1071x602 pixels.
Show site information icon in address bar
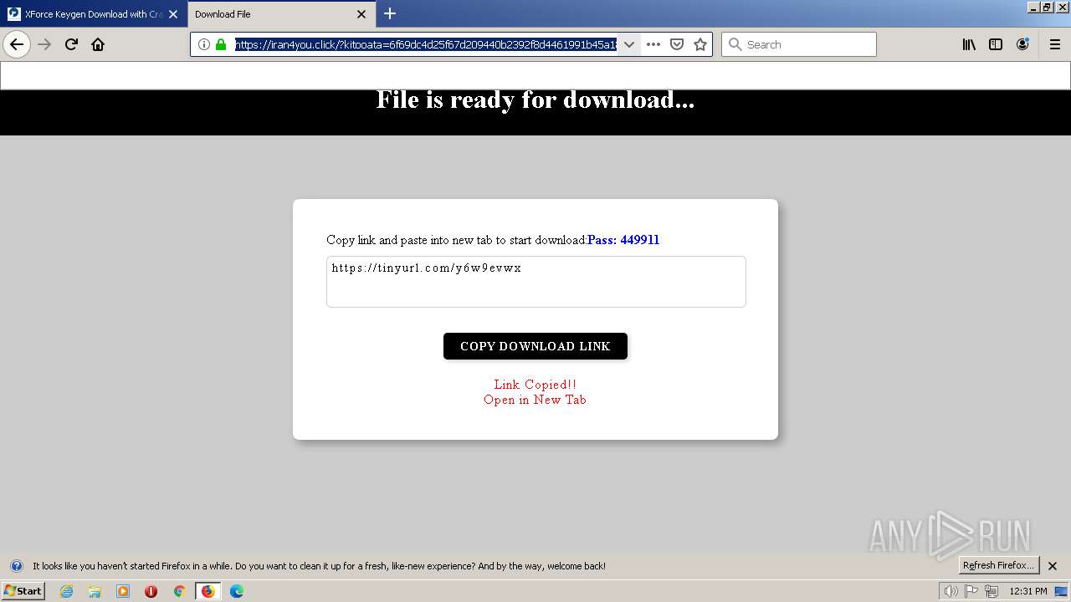tap(203, 44)
